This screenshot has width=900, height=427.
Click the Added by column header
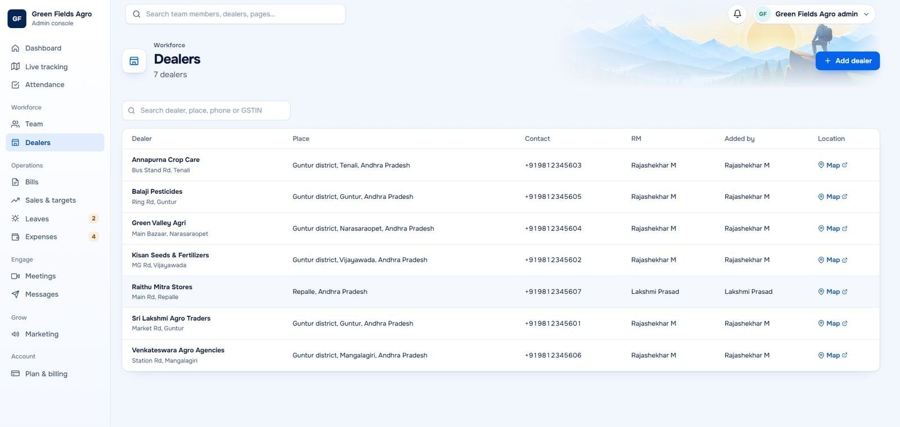pyautogui.click(x=740, y=139)
